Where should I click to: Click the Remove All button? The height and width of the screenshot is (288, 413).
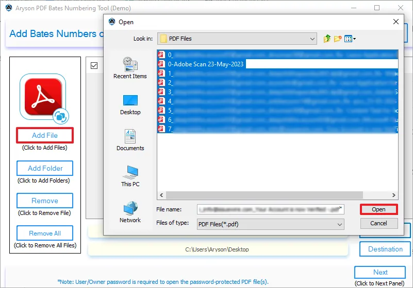pyautogui.click(x=45, y=233)
